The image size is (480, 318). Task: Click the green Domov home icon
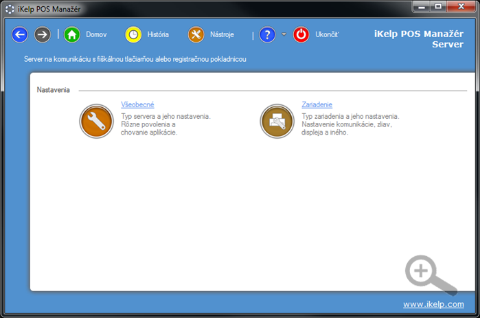[72, 34]
